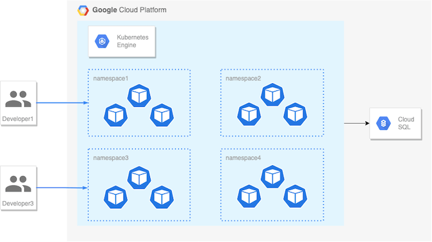
Task: Click the Cloud SQL hexagon icon
Action: (x=383, y=124)
